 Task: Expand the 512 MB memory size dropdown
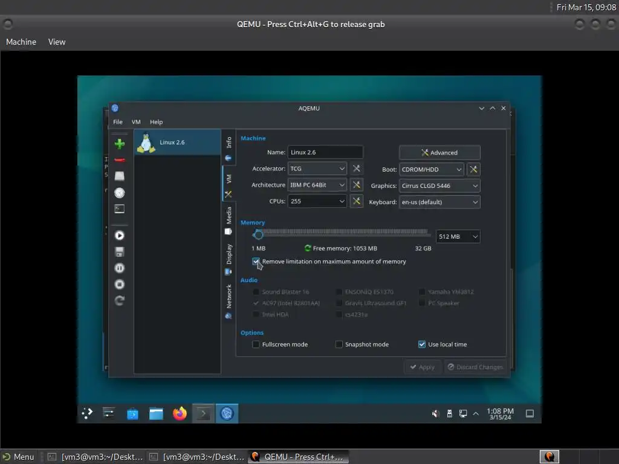(x=458, y=236)
